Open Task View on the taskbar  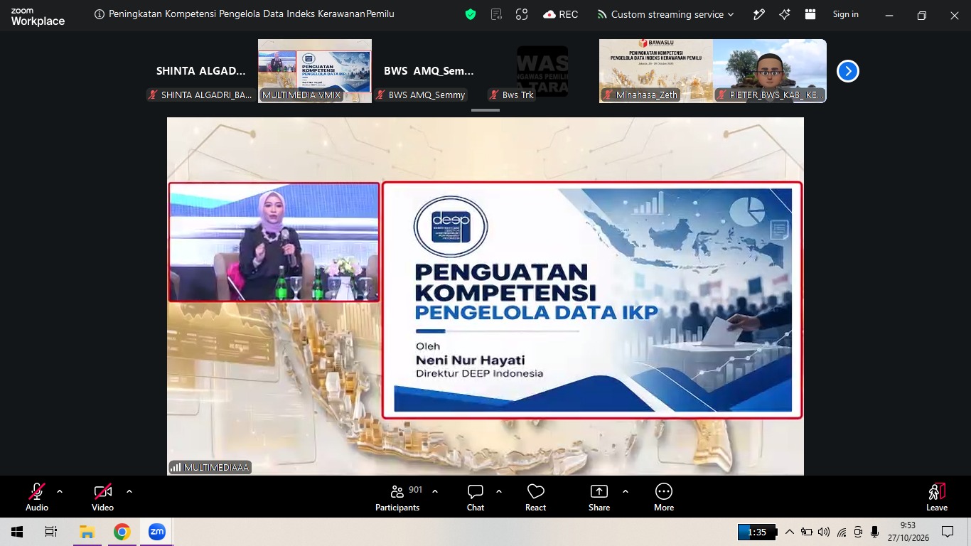[51, 532]
